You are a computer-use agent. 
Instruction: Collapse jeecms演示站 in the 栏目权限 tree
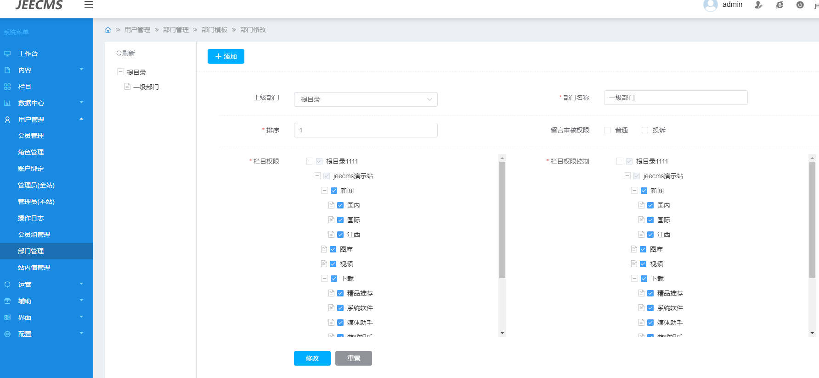pyautogui.click(x=317, y=175)
